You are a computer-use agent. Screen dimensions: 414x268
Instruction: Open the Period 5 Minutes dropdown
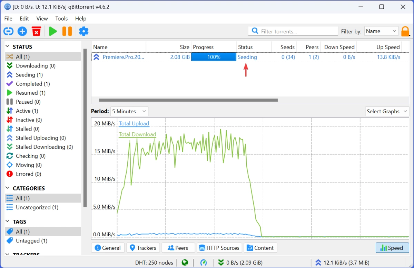(x=129, y=111)
